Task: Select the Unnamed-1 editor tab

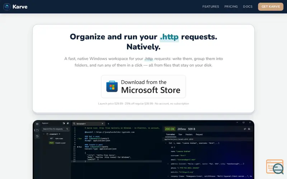Action: click(x=89, y=124)
